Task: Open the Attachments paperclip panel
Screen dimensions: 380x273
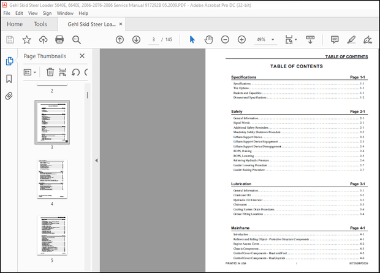Action: pyautogui.click(x=9, y=96)
